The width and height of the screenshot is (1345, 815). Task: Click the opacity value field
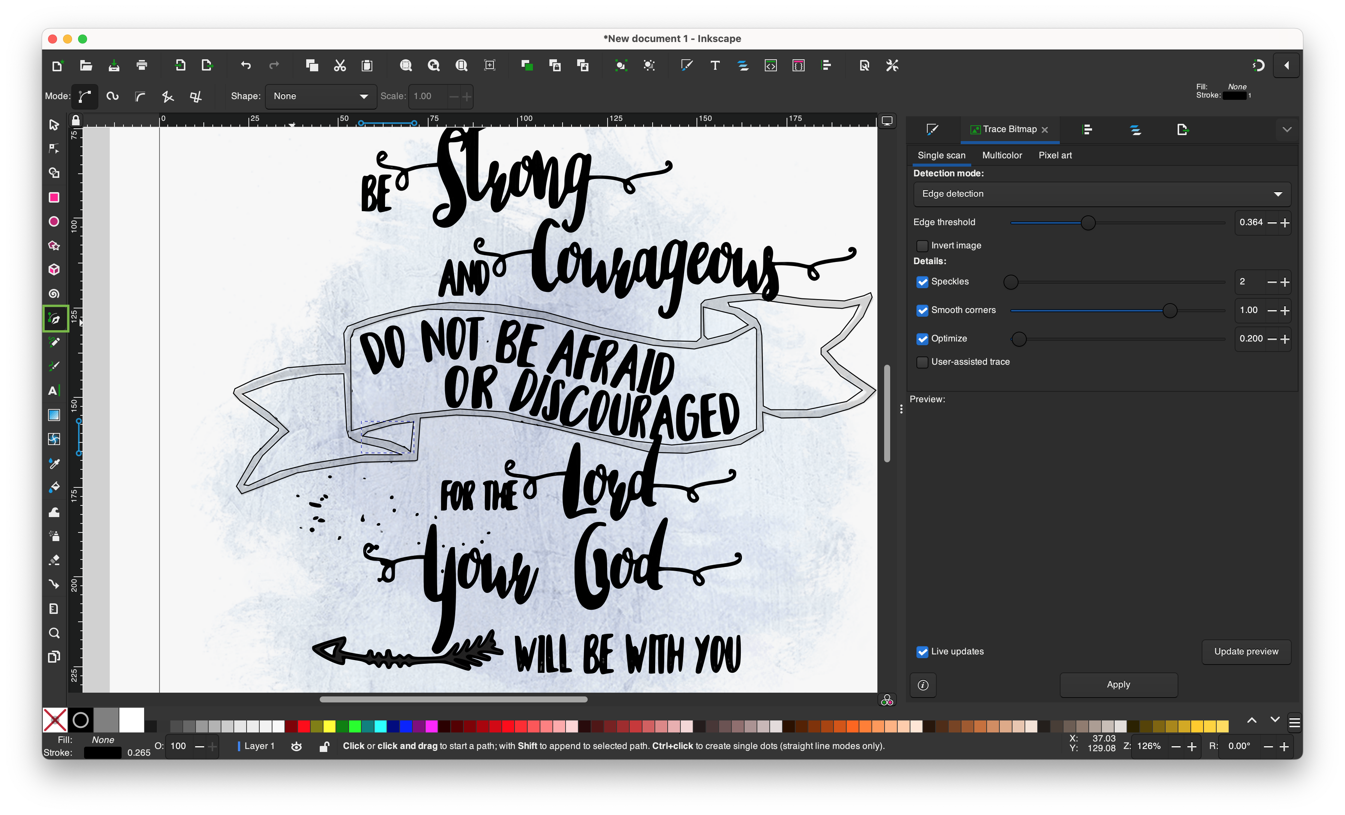(179, 746)
